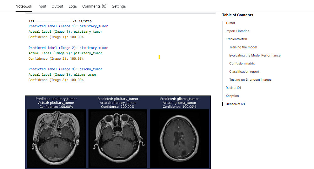Jump to Tumor section in contents
Image resolution: width=314 pixels, height=169 pixels.
tap(230, 23)
